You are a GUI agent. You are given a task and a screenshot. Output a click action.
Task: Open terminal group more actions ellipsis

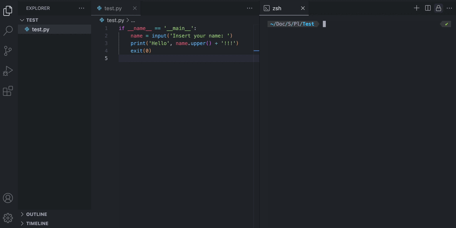point(449,8)
